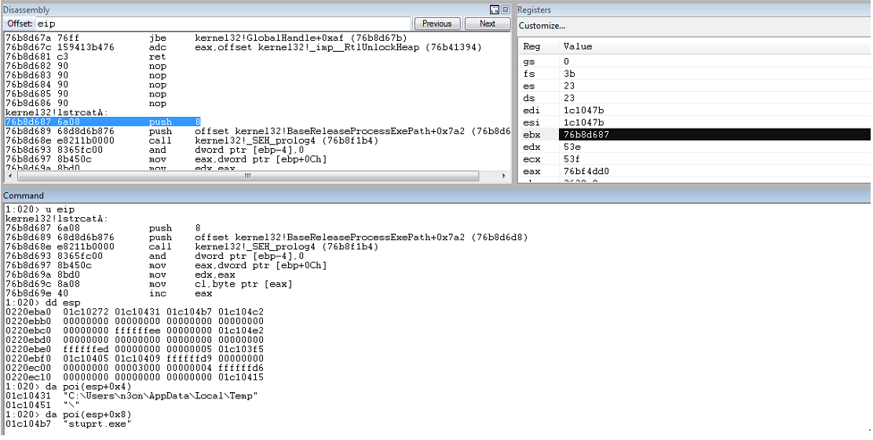Select the 0220ebe0 memory dump row

(x=134, y=349)
